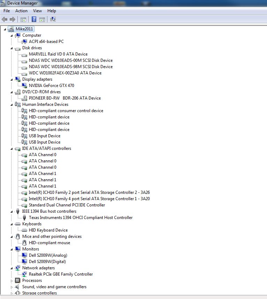267x299 pixels.
Task: Click the HID Keyboard Device icon
Action: [x=24, y=230]
